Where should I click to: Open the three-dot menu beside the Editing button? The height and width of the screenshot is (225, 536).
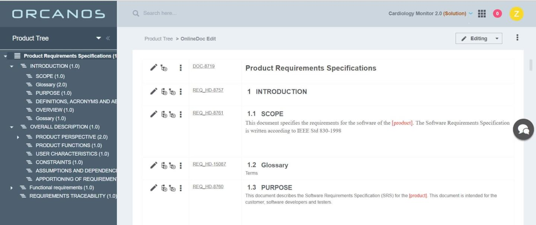coord(517,37)
